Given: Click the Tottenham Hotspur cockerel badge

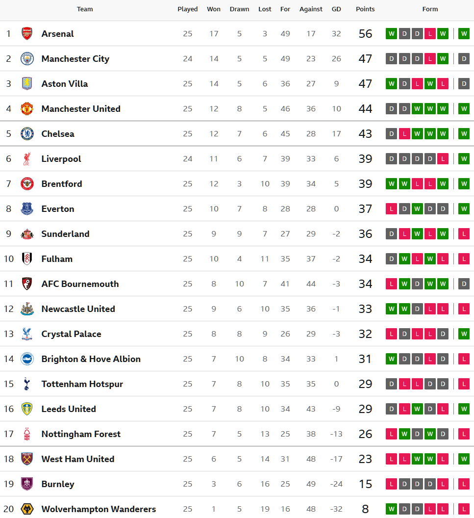Looking at the screenshot, I should point(27,384).
